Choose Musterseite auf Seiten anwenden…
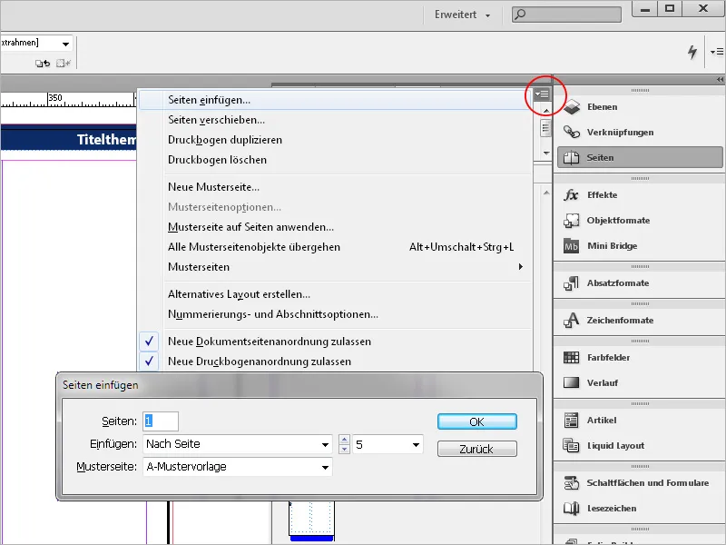 [336, 227]
